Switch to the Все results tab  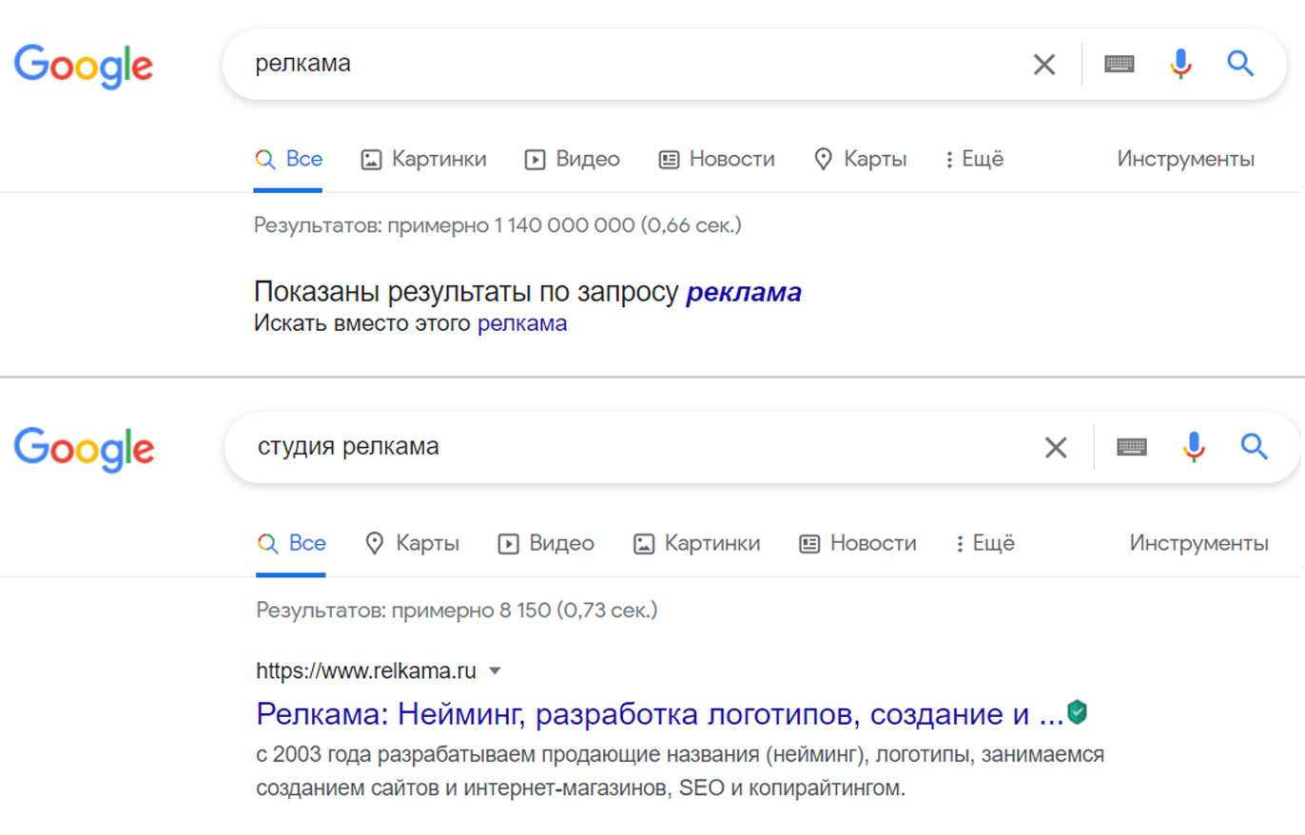pos(288,159)
